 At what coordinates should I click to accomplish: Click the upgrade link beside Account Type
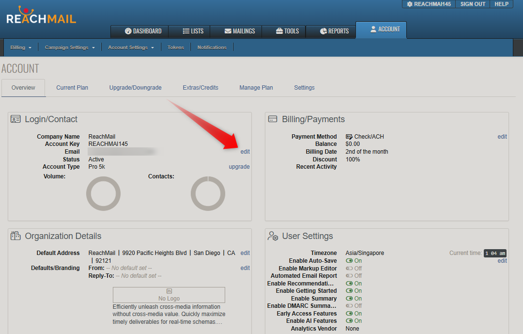(239, 167)
